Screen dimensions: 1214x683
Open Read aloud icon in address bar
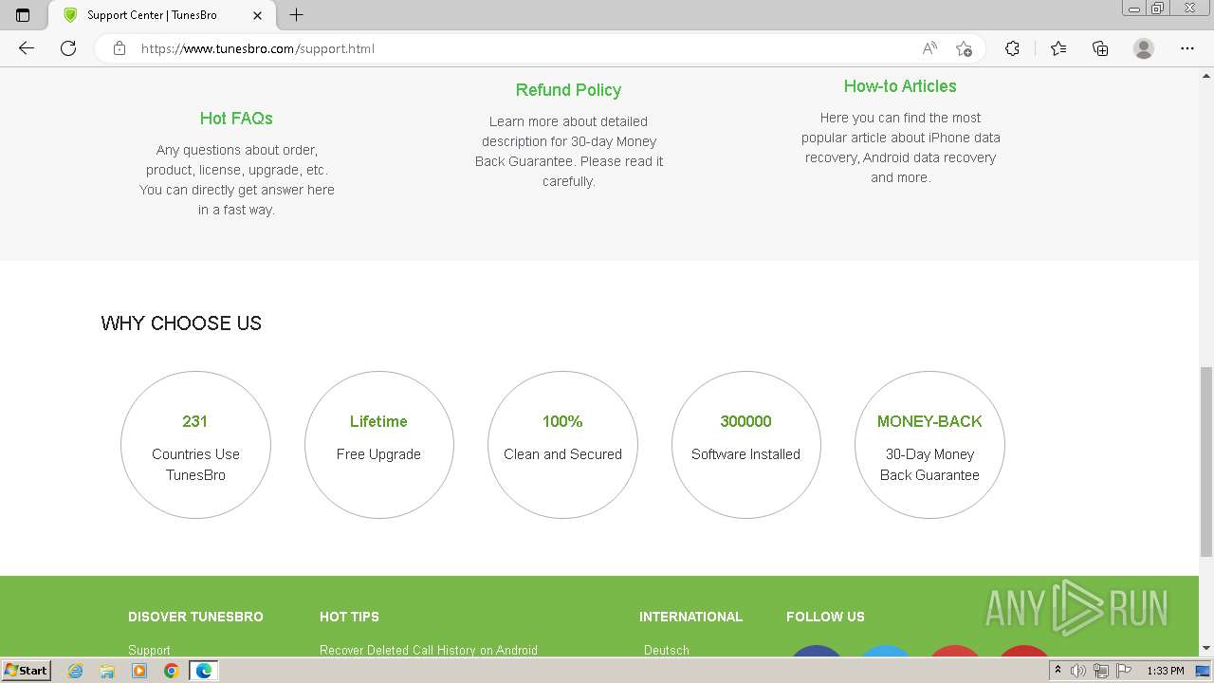(x=929, y=48)
